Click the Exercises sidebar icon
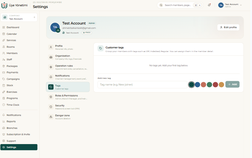The height and width of the screenshot is (158, 252). point(4,92)
